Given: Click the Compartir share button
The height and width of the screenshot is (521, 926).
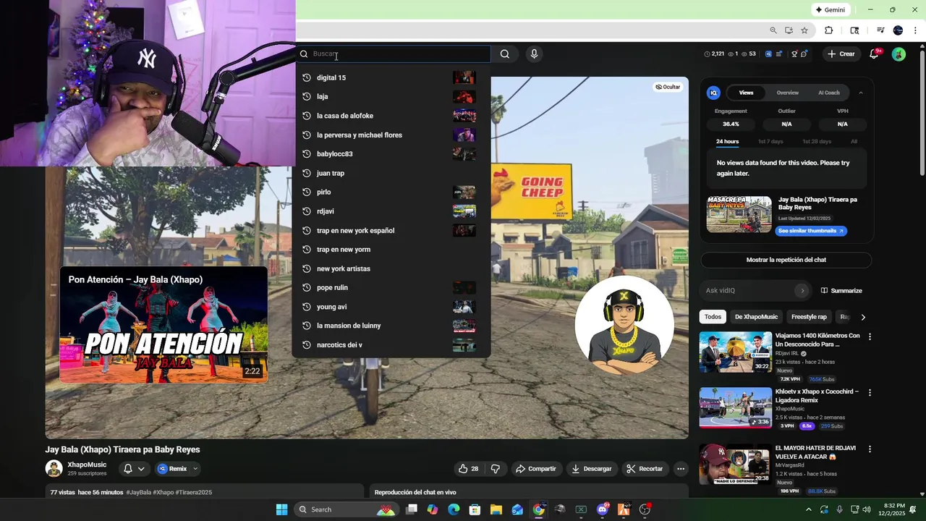Looking at the screenshot, I should [x=535, y=469].
